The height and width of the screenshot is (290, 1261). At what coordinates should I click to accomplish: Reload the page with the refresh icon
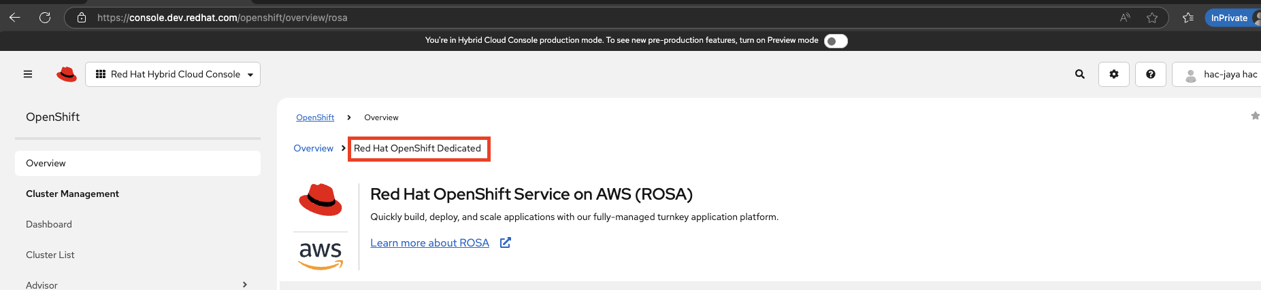point(45,18)
